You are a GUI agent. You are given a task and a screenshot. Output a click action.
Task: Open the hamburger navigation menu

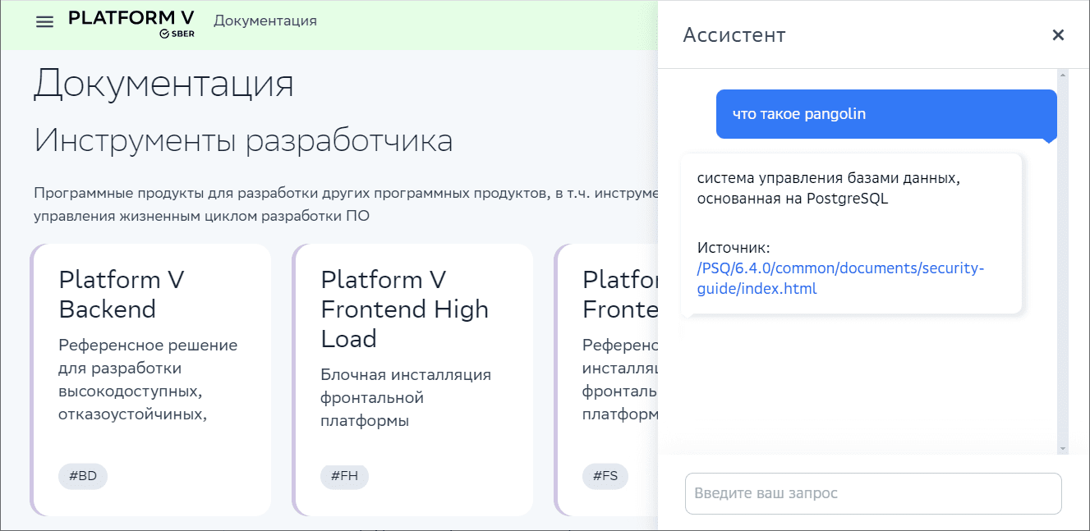click(x=44, y=22)
